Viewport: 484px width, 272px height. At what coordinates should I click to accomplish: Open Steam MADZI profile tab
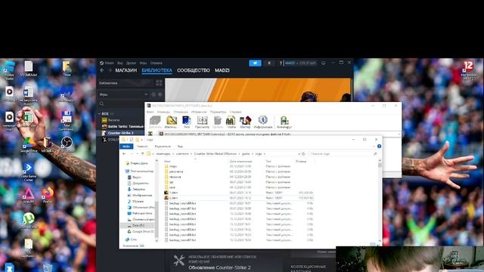[x=222, y=70]
